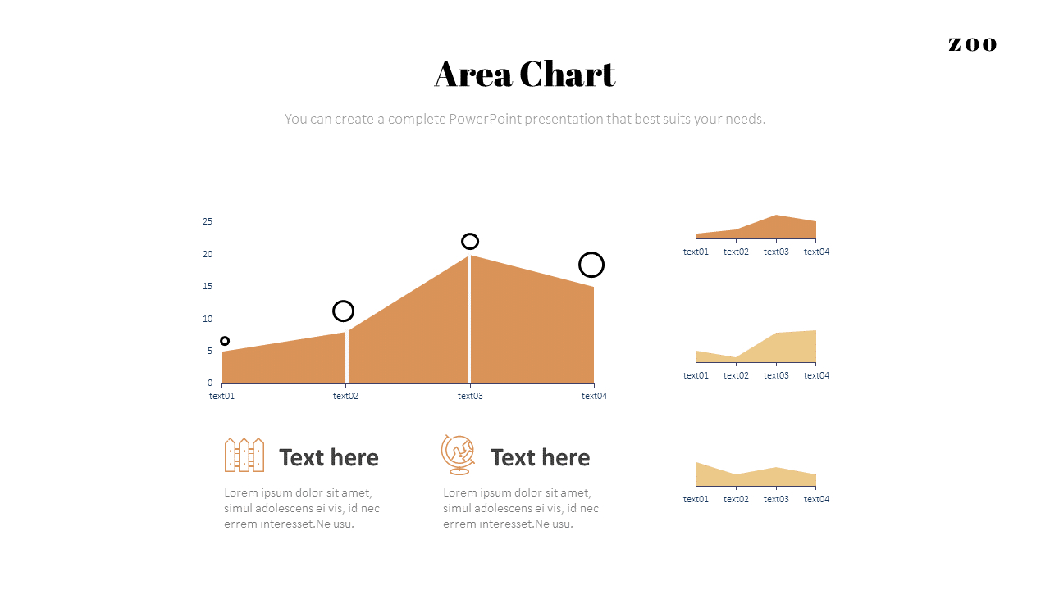1050x590 pixels.
Task: Select the subtitle about PowerPoint presentation
Action: pyautogui.click(x=525, y=119)
